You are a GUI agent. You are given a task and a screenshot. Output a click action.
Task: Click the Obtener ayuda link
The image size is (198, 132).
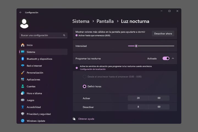tap(86, 119)
